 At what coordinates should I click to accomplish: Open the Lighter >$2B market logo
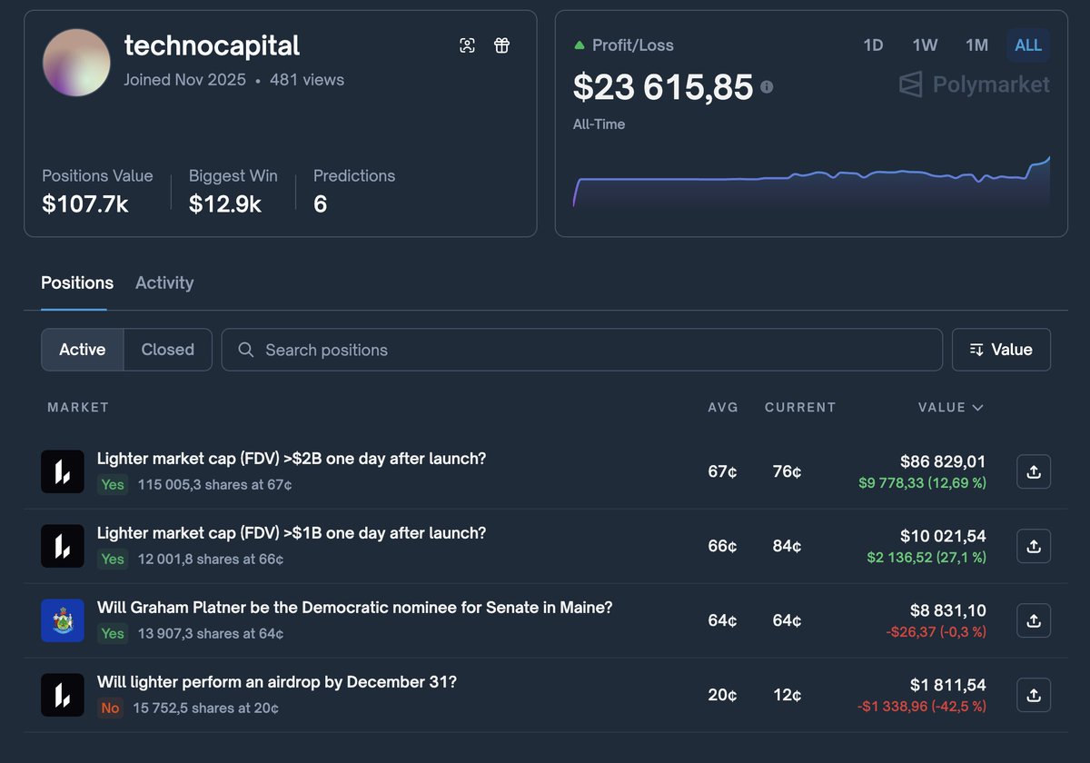tap(63, 471)
